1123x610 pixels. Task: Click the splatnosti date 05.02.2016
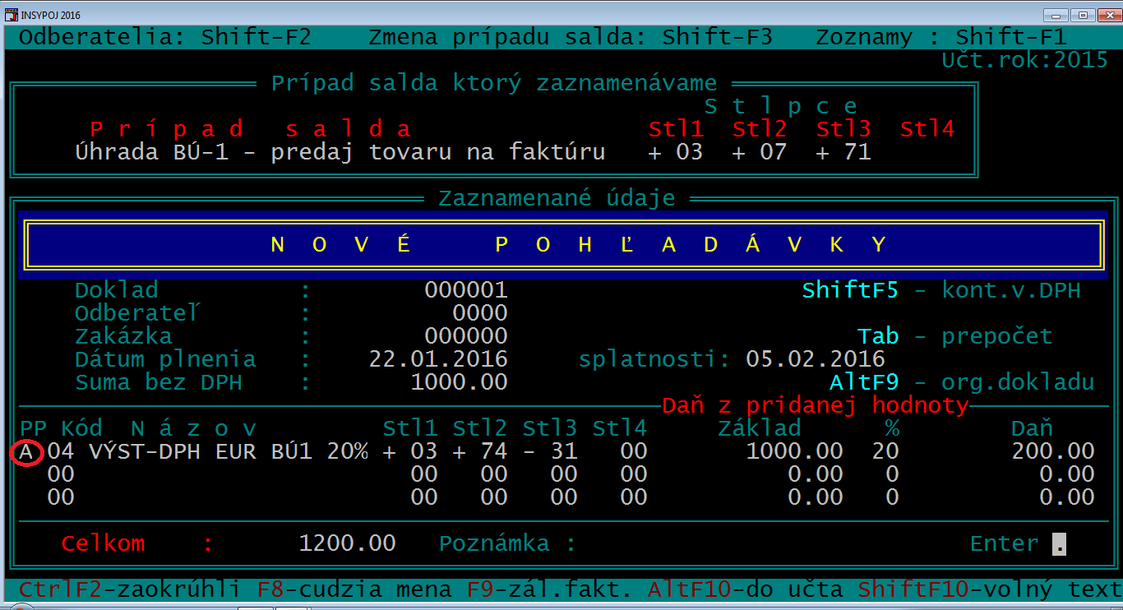pyautogui.click(x=815, y=359)
